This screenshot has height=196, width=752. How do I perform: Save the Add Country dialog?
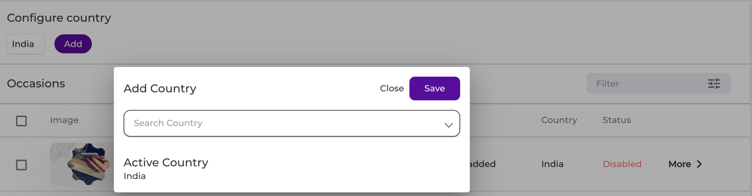point(435,88)
